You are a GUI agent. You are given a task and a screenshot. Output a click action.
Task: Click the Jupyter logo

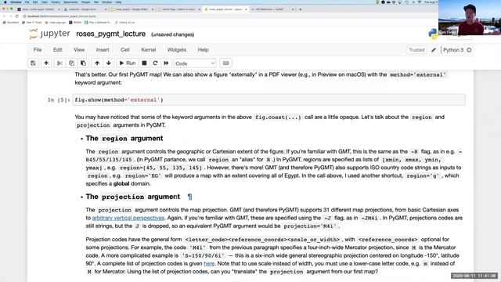tap(49, 34)
